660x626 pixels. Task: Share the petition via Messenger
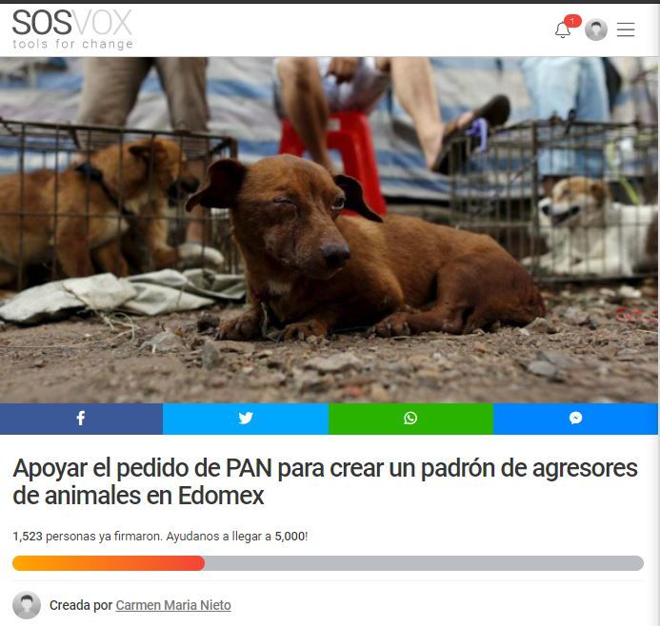tap(575, 419)
